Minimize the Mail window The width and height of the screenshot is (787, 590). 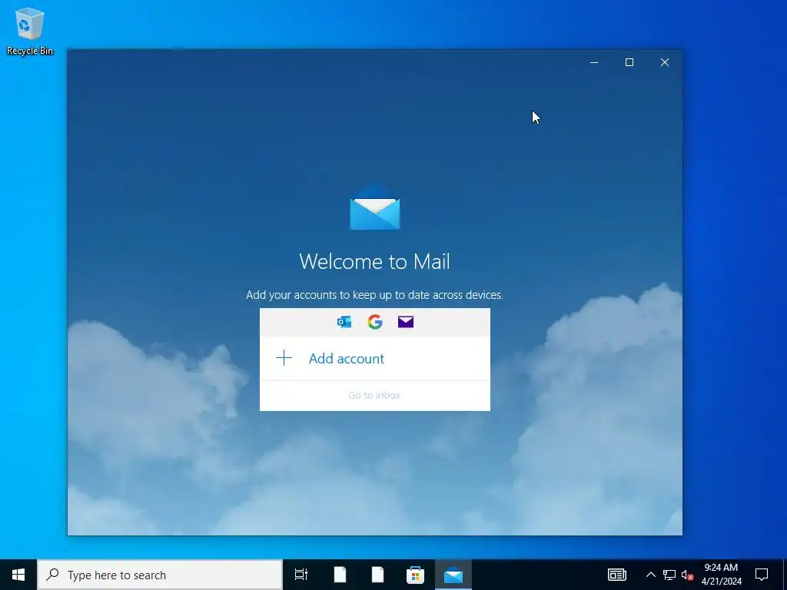[594, 62]
